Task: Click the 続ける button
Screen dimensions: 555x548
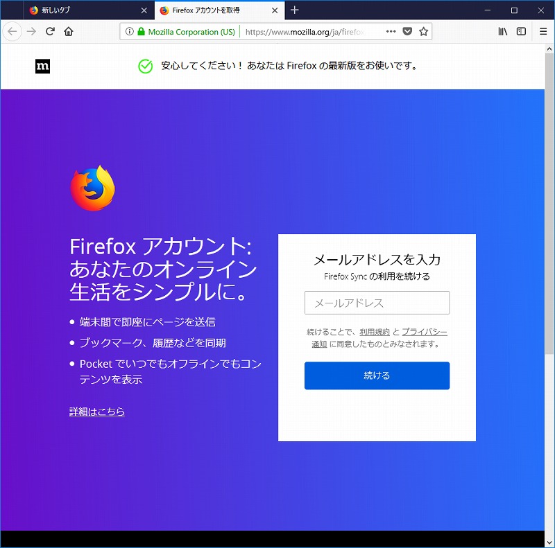Action: [x=377, y=375]
